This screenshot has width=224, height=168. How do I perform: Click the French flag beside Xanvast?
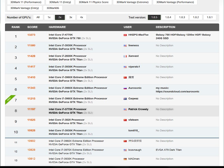(125, 56)
